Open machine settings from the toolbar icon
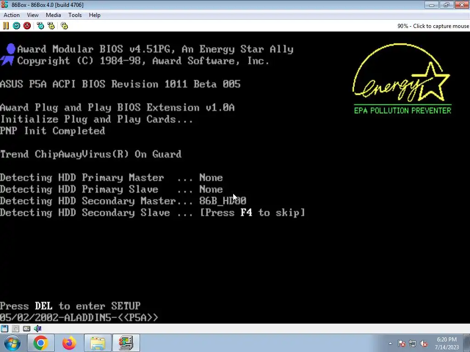This screenshot has width=470, height=352. [x=64, y=26]
